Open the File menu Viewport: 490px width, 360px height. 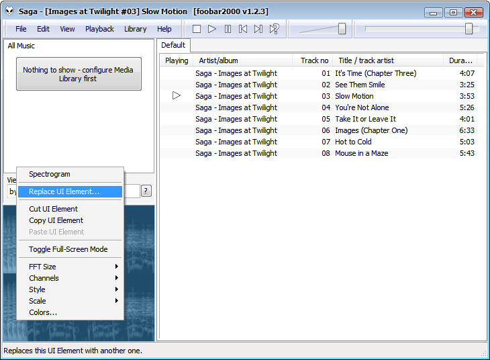tap(21, 29)
